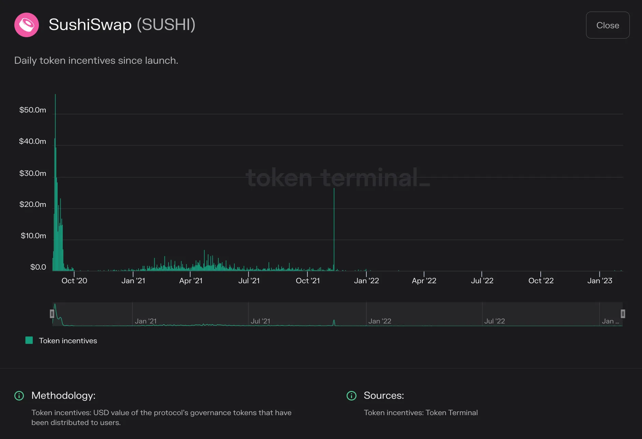
Task: Click the Jul '22 x-axis label on main chart
Action: tap(482, 281)
